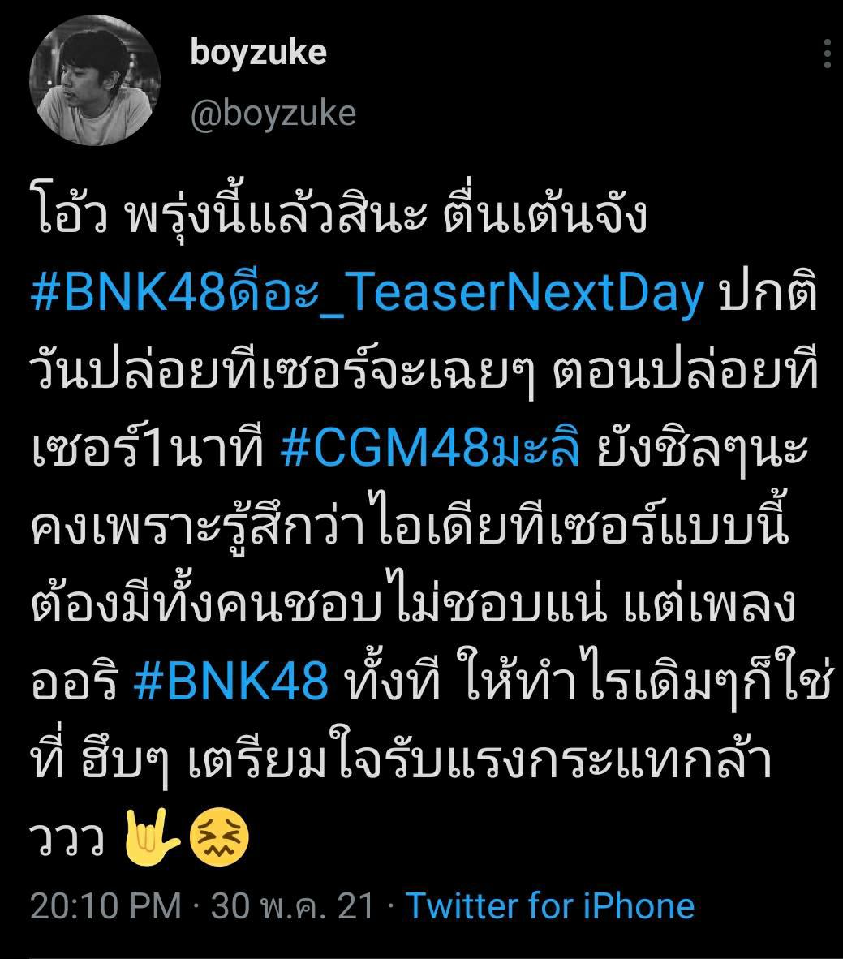This screenshot has width=843, height=959.
Task: Click the word ปกติ after the hashtag
Action: pos(768,291)
